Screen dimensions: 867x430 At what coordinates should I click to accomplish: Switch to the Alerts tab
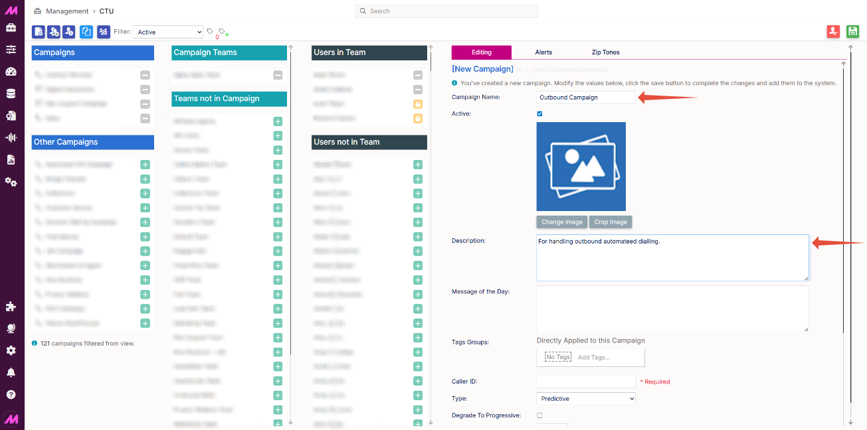[x=543, y=52]
